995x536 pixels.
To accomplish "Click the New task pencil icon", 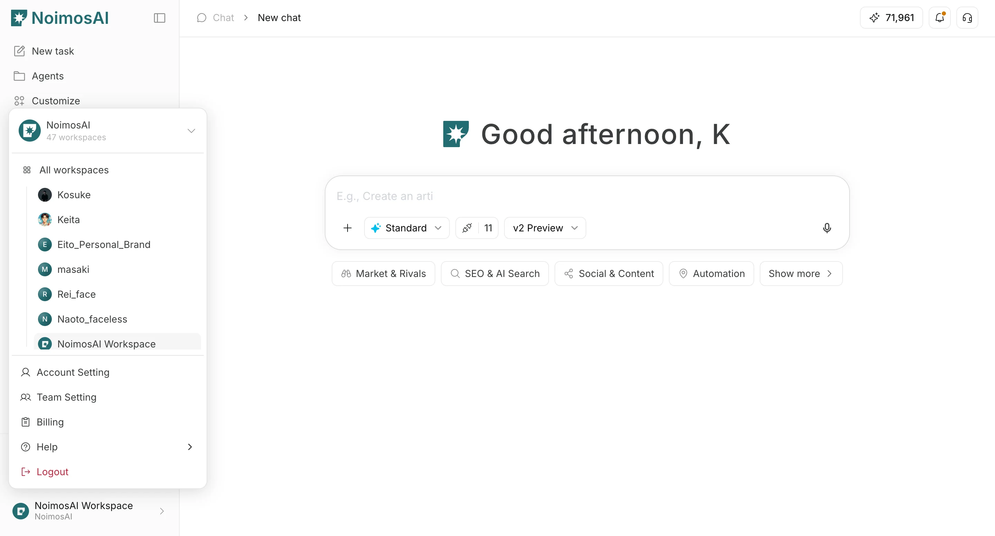I will [19, 51].
